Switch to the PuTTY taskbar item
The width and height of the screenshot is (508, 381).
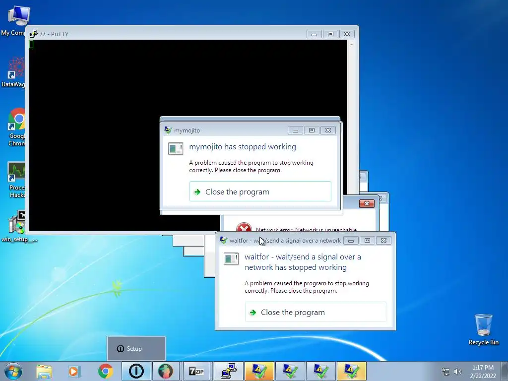229,371
